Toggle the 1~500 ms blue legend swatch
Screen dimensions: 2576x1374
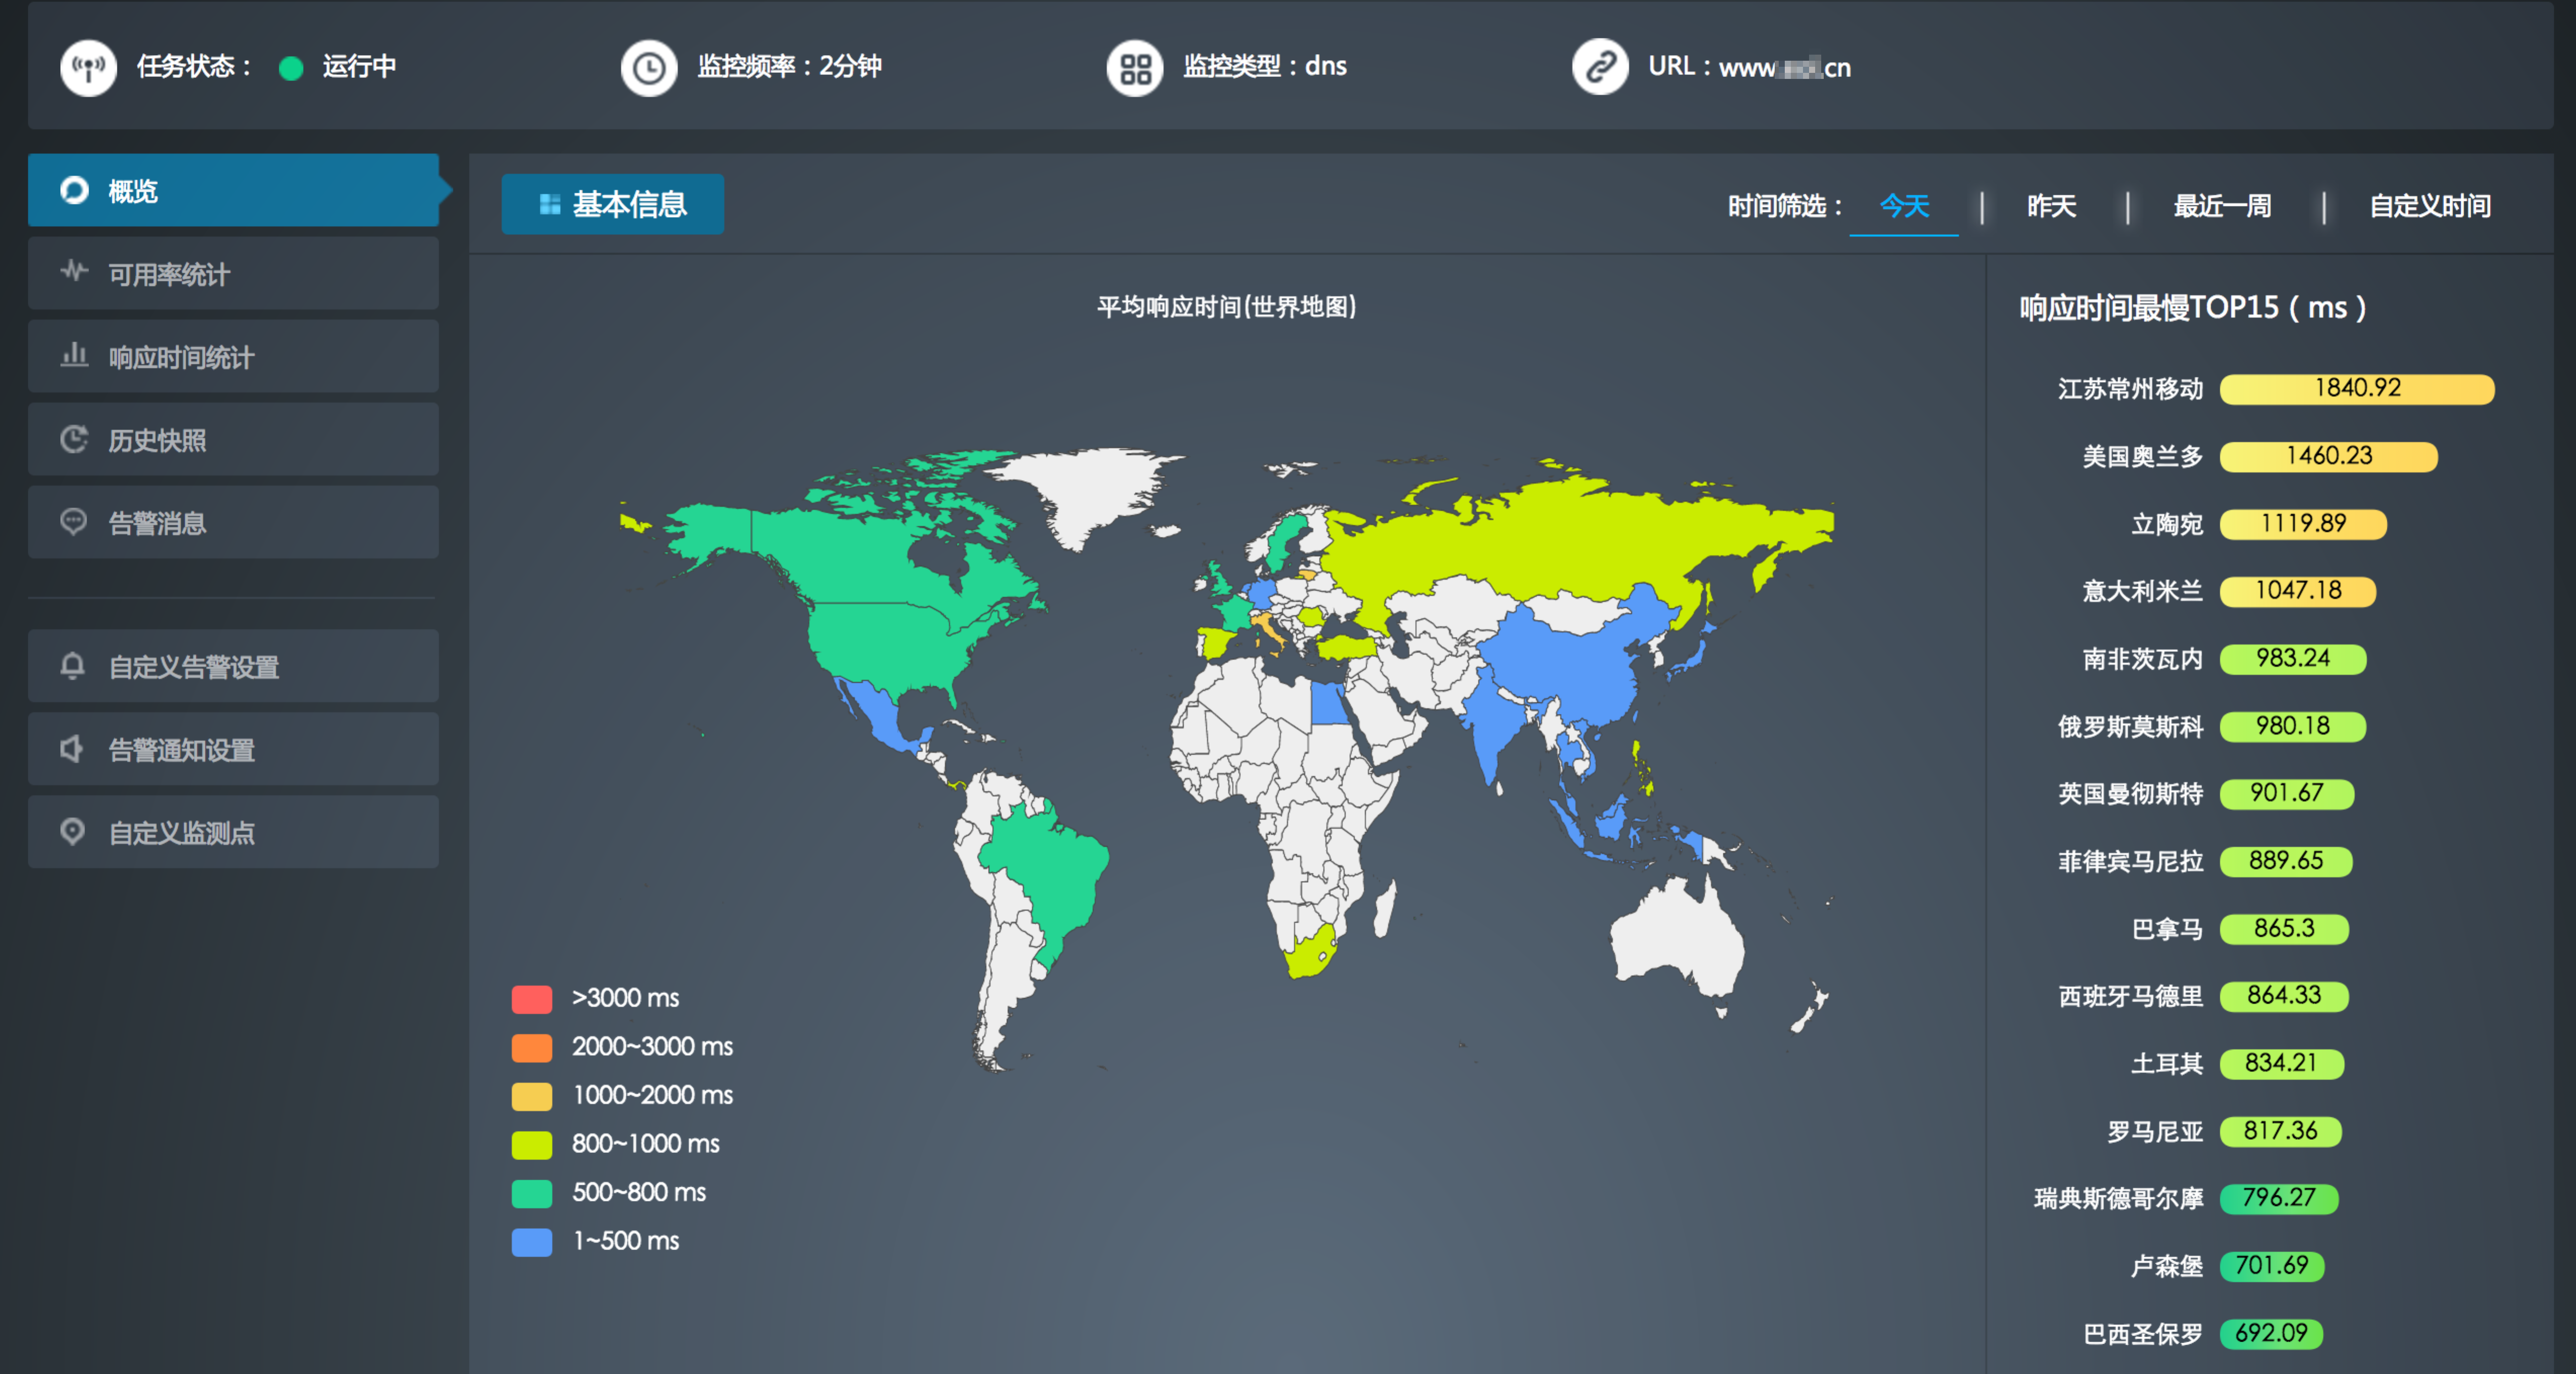[x=531, y=1241]
